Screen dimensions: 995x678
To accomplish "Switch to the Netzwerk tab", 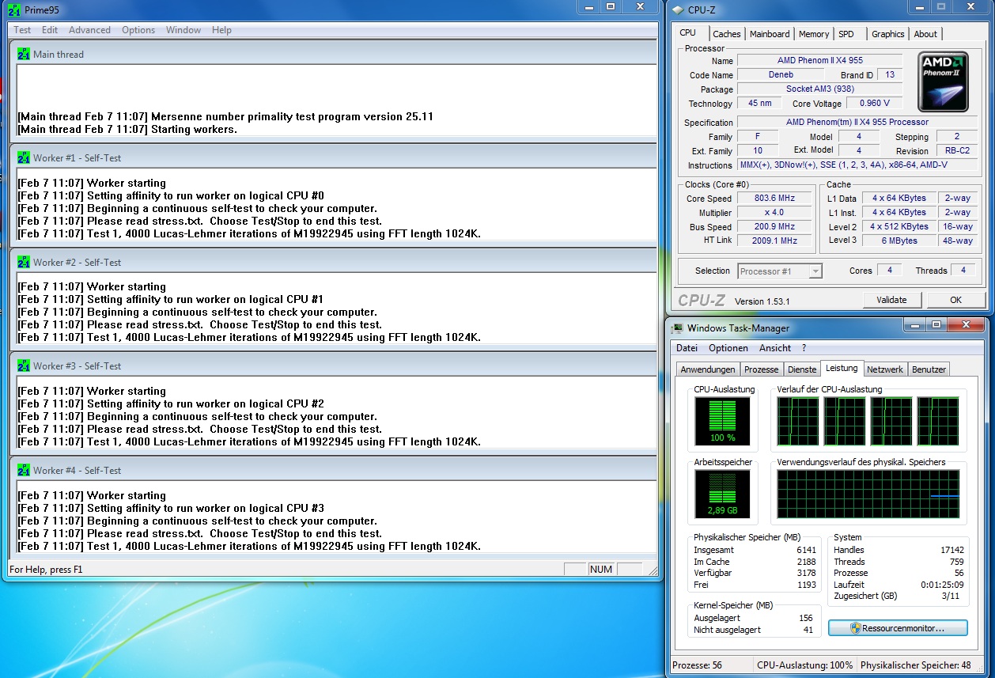I will pyautogui.click(x=885, y=369).
